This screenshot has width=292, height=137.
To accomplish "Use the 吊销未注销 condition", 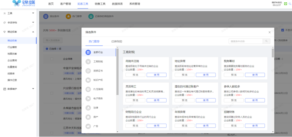I will click(156, 75).
